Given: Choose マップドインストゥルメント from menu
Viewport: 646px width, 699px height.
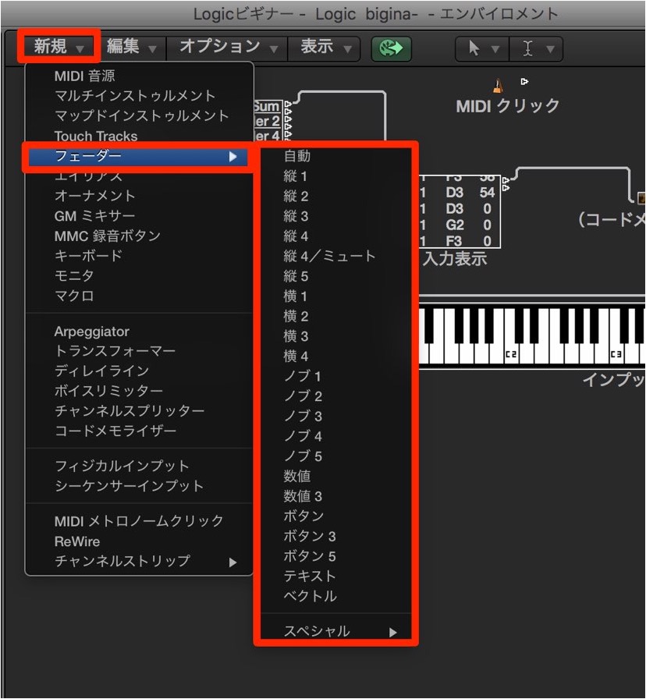Looking at the screenshot, I should (x=139, y=116).
